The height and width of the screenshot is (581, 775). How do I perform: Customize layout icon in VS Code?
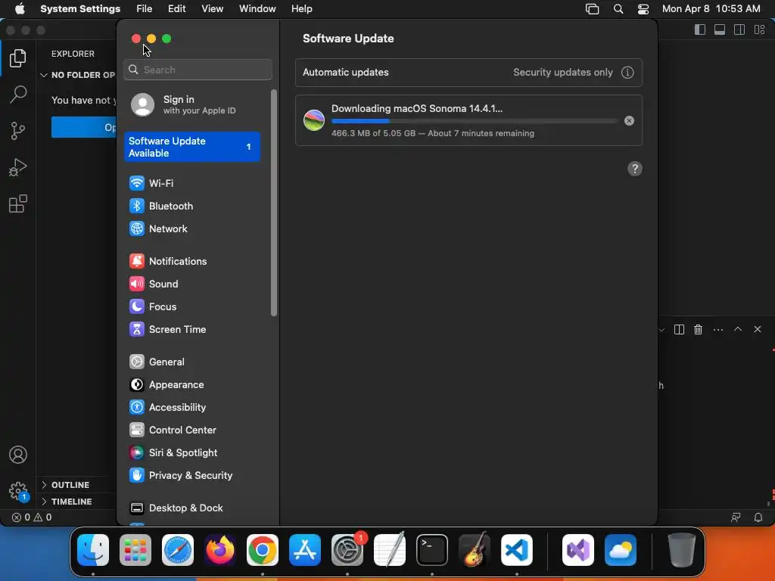click(x=760, y=30)
